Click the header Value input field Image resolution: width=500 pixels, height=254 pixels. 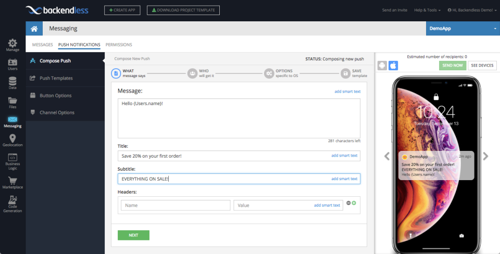[x=288, y=205]
